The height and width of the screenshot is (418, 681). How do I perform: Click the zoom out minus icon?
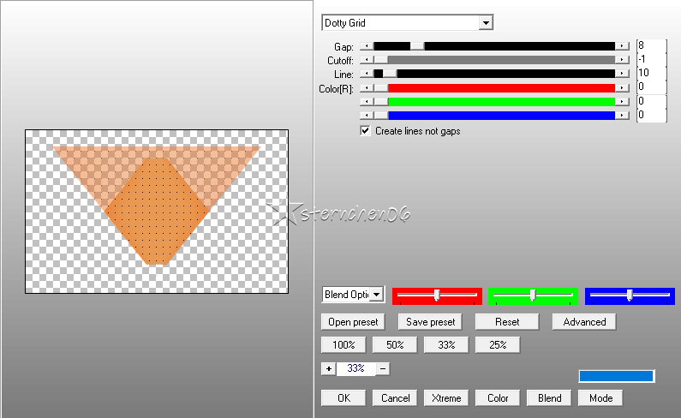click(x=383, y=368)
